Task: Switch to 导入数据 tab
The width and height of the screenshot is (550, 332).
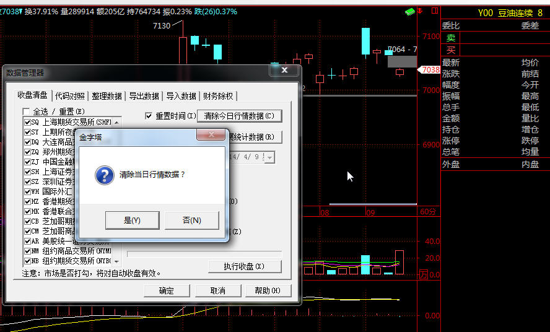Action: click(x=181, y=96)
